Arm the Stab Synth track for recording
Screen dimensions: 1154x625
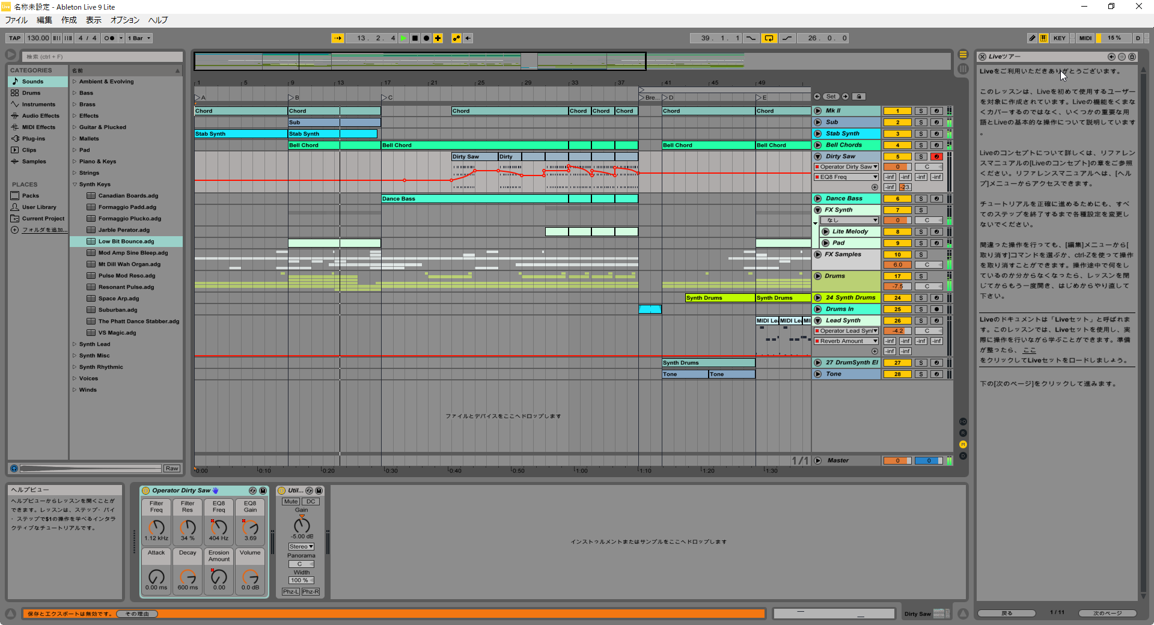pyautogui.click(x=936, y=133)
